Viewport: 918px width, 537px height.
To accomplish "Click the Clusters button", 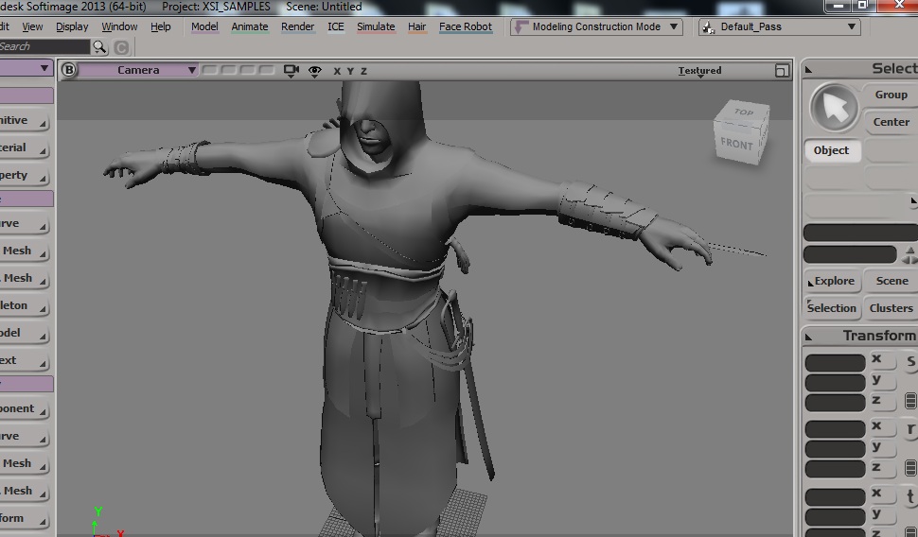I will tap(892, 308).
